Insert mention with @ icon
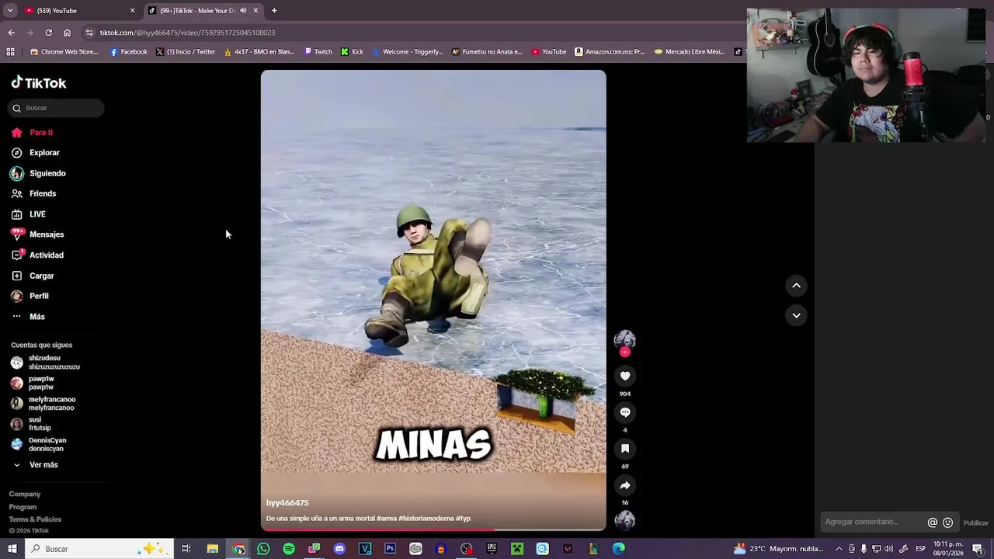 (x=933, y=523)
